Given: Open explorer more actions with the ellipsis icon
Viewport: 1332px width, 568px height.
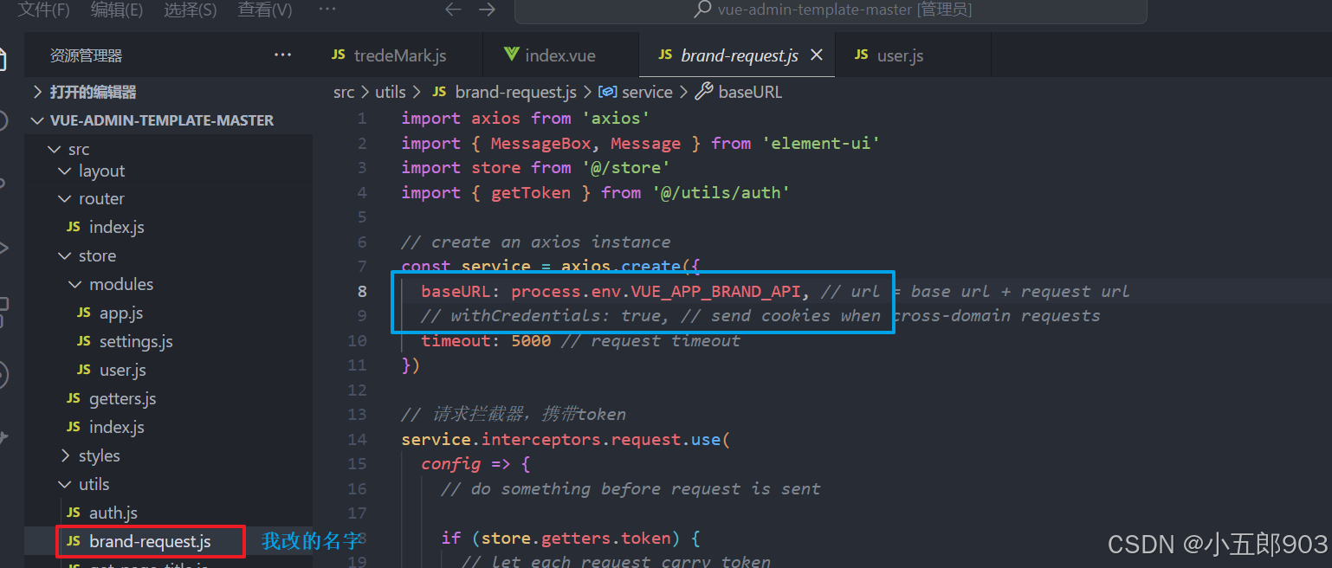Looking at the screenshot, I should click(282, 54).
